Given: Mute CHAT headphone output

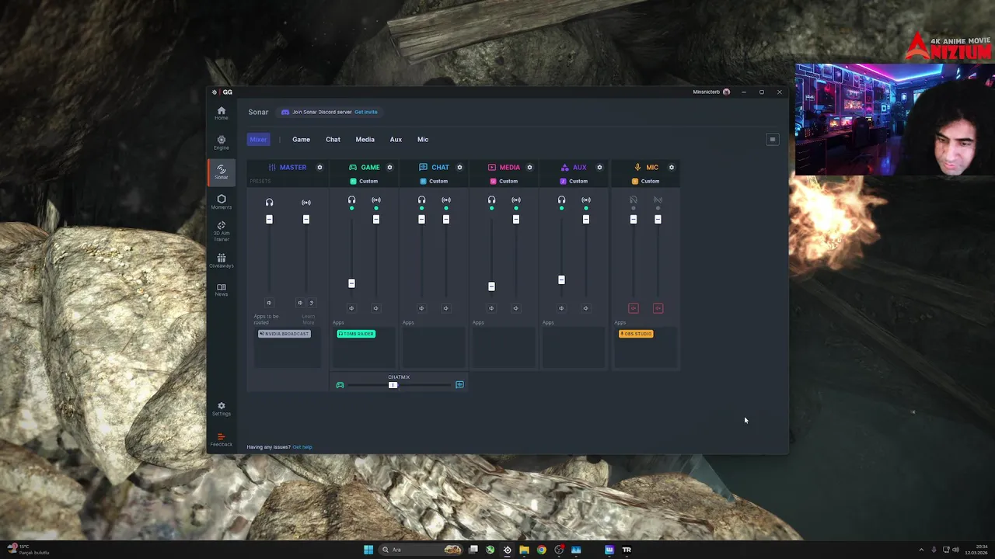Looking at the screenshot, I should pyautogui.click(x=421, y=308).
